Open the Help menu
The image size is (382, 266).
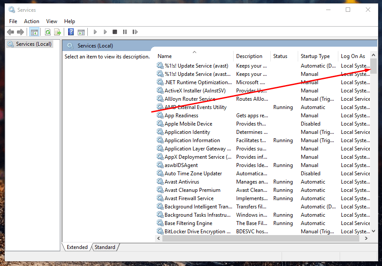[69, 21]
